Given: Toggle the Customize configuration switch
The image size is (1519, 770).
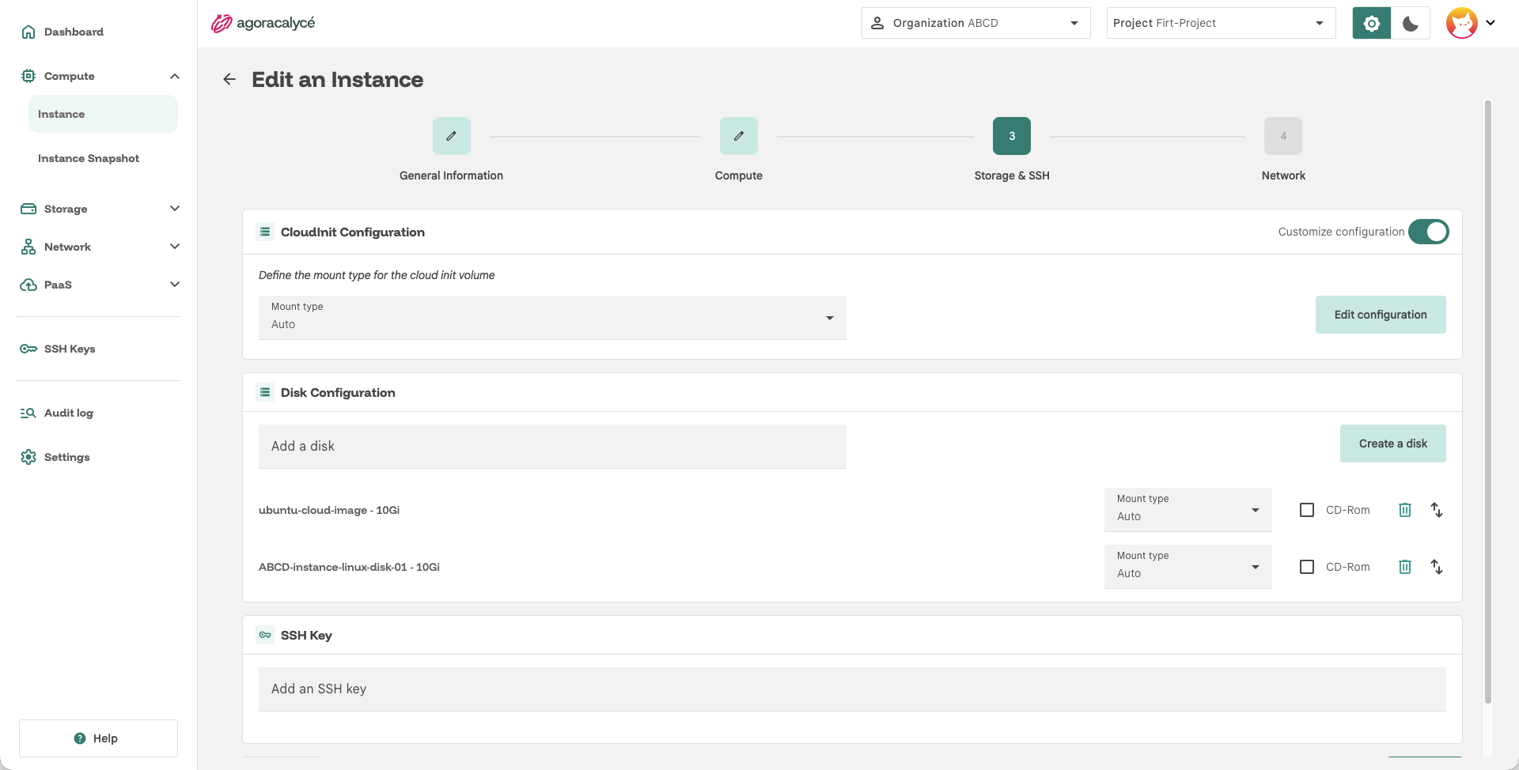Looking at the screenshot, I should coord(1429,232).
